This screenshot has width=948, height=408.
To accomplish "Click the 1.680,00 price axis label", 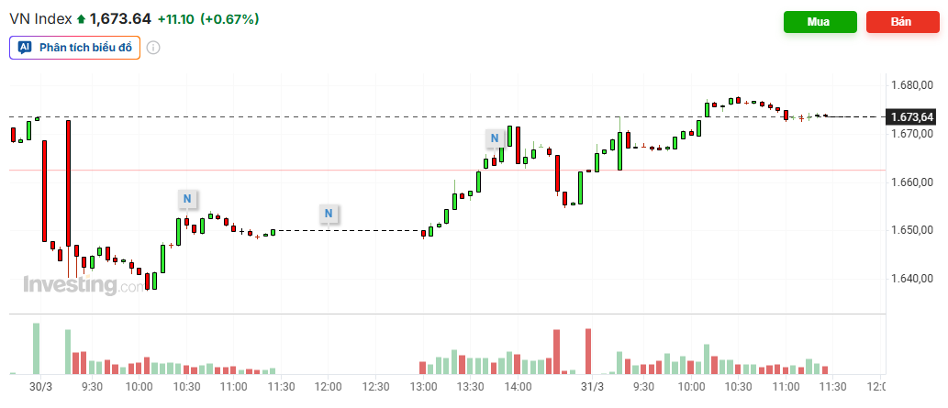I will point(912,86).
